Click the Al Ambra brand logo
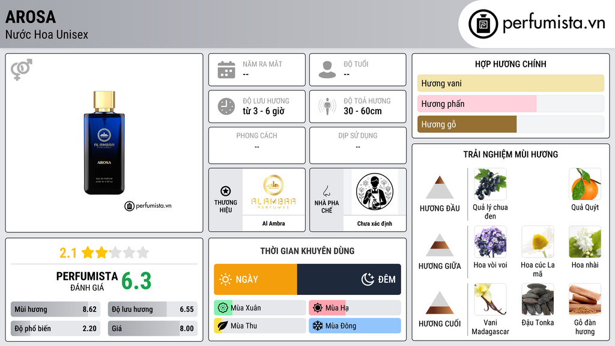 pyautogui.click(x=273, y=192)
